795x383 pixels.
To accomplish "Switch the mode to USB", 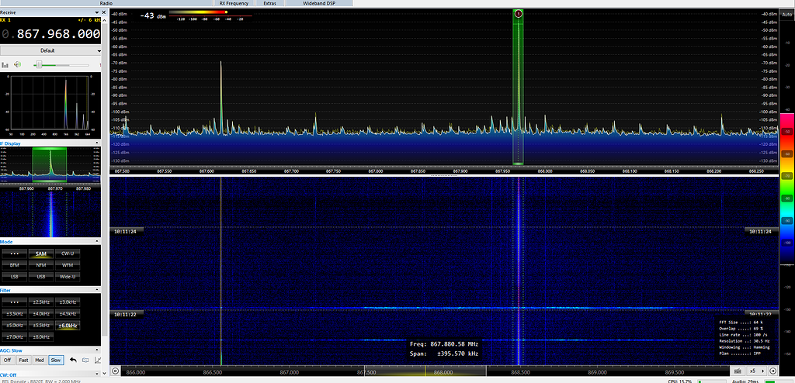I will point(40,276).
